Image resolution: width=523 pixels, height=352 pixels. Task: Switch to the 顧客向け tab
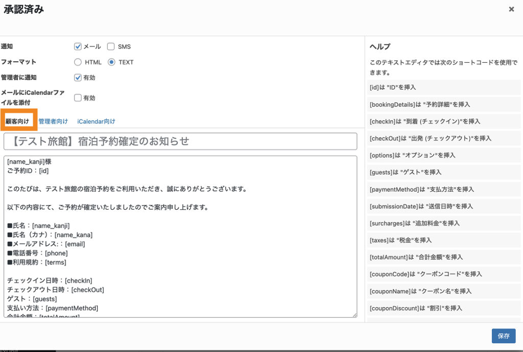pyautogui.click(x=17, y=121)
